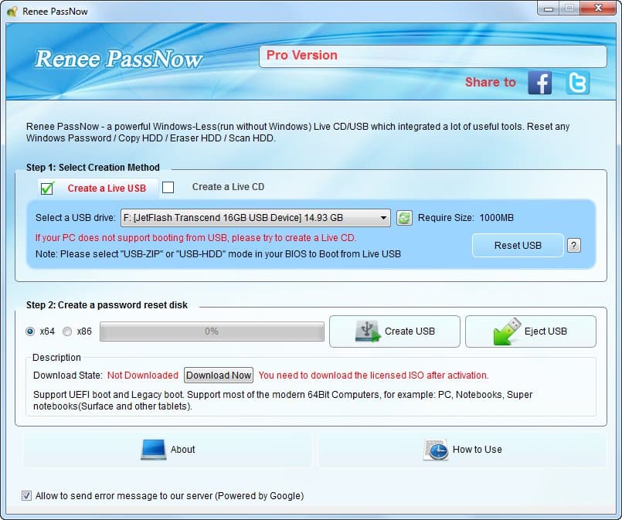Click the Renee PassNow title bar app icon
The width and height of the screenshot is (622, 520).
tap(12, 12)
